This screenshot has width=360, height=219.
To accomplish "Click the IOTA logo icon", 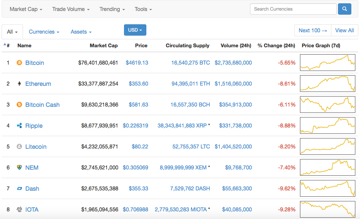I will click(x=19, y=209).
